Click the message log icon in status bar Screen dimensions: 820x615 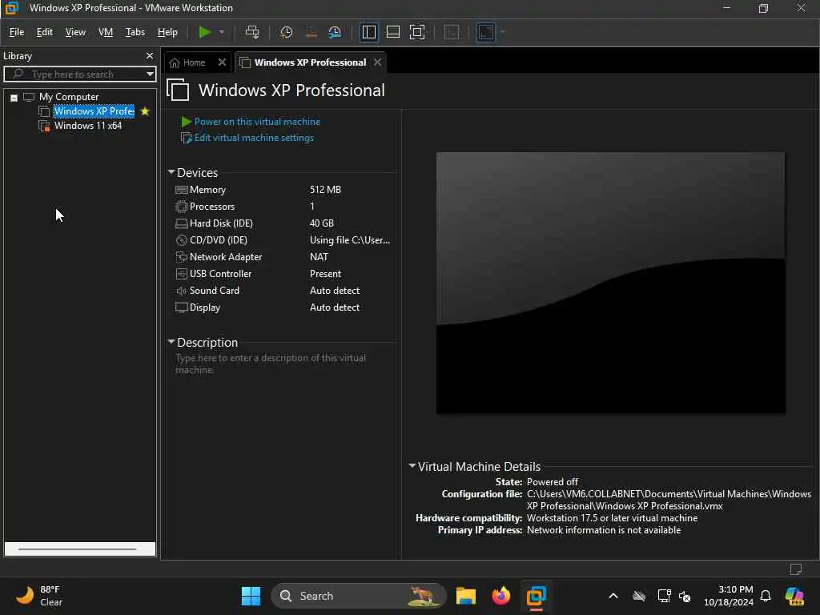(796, 569)
